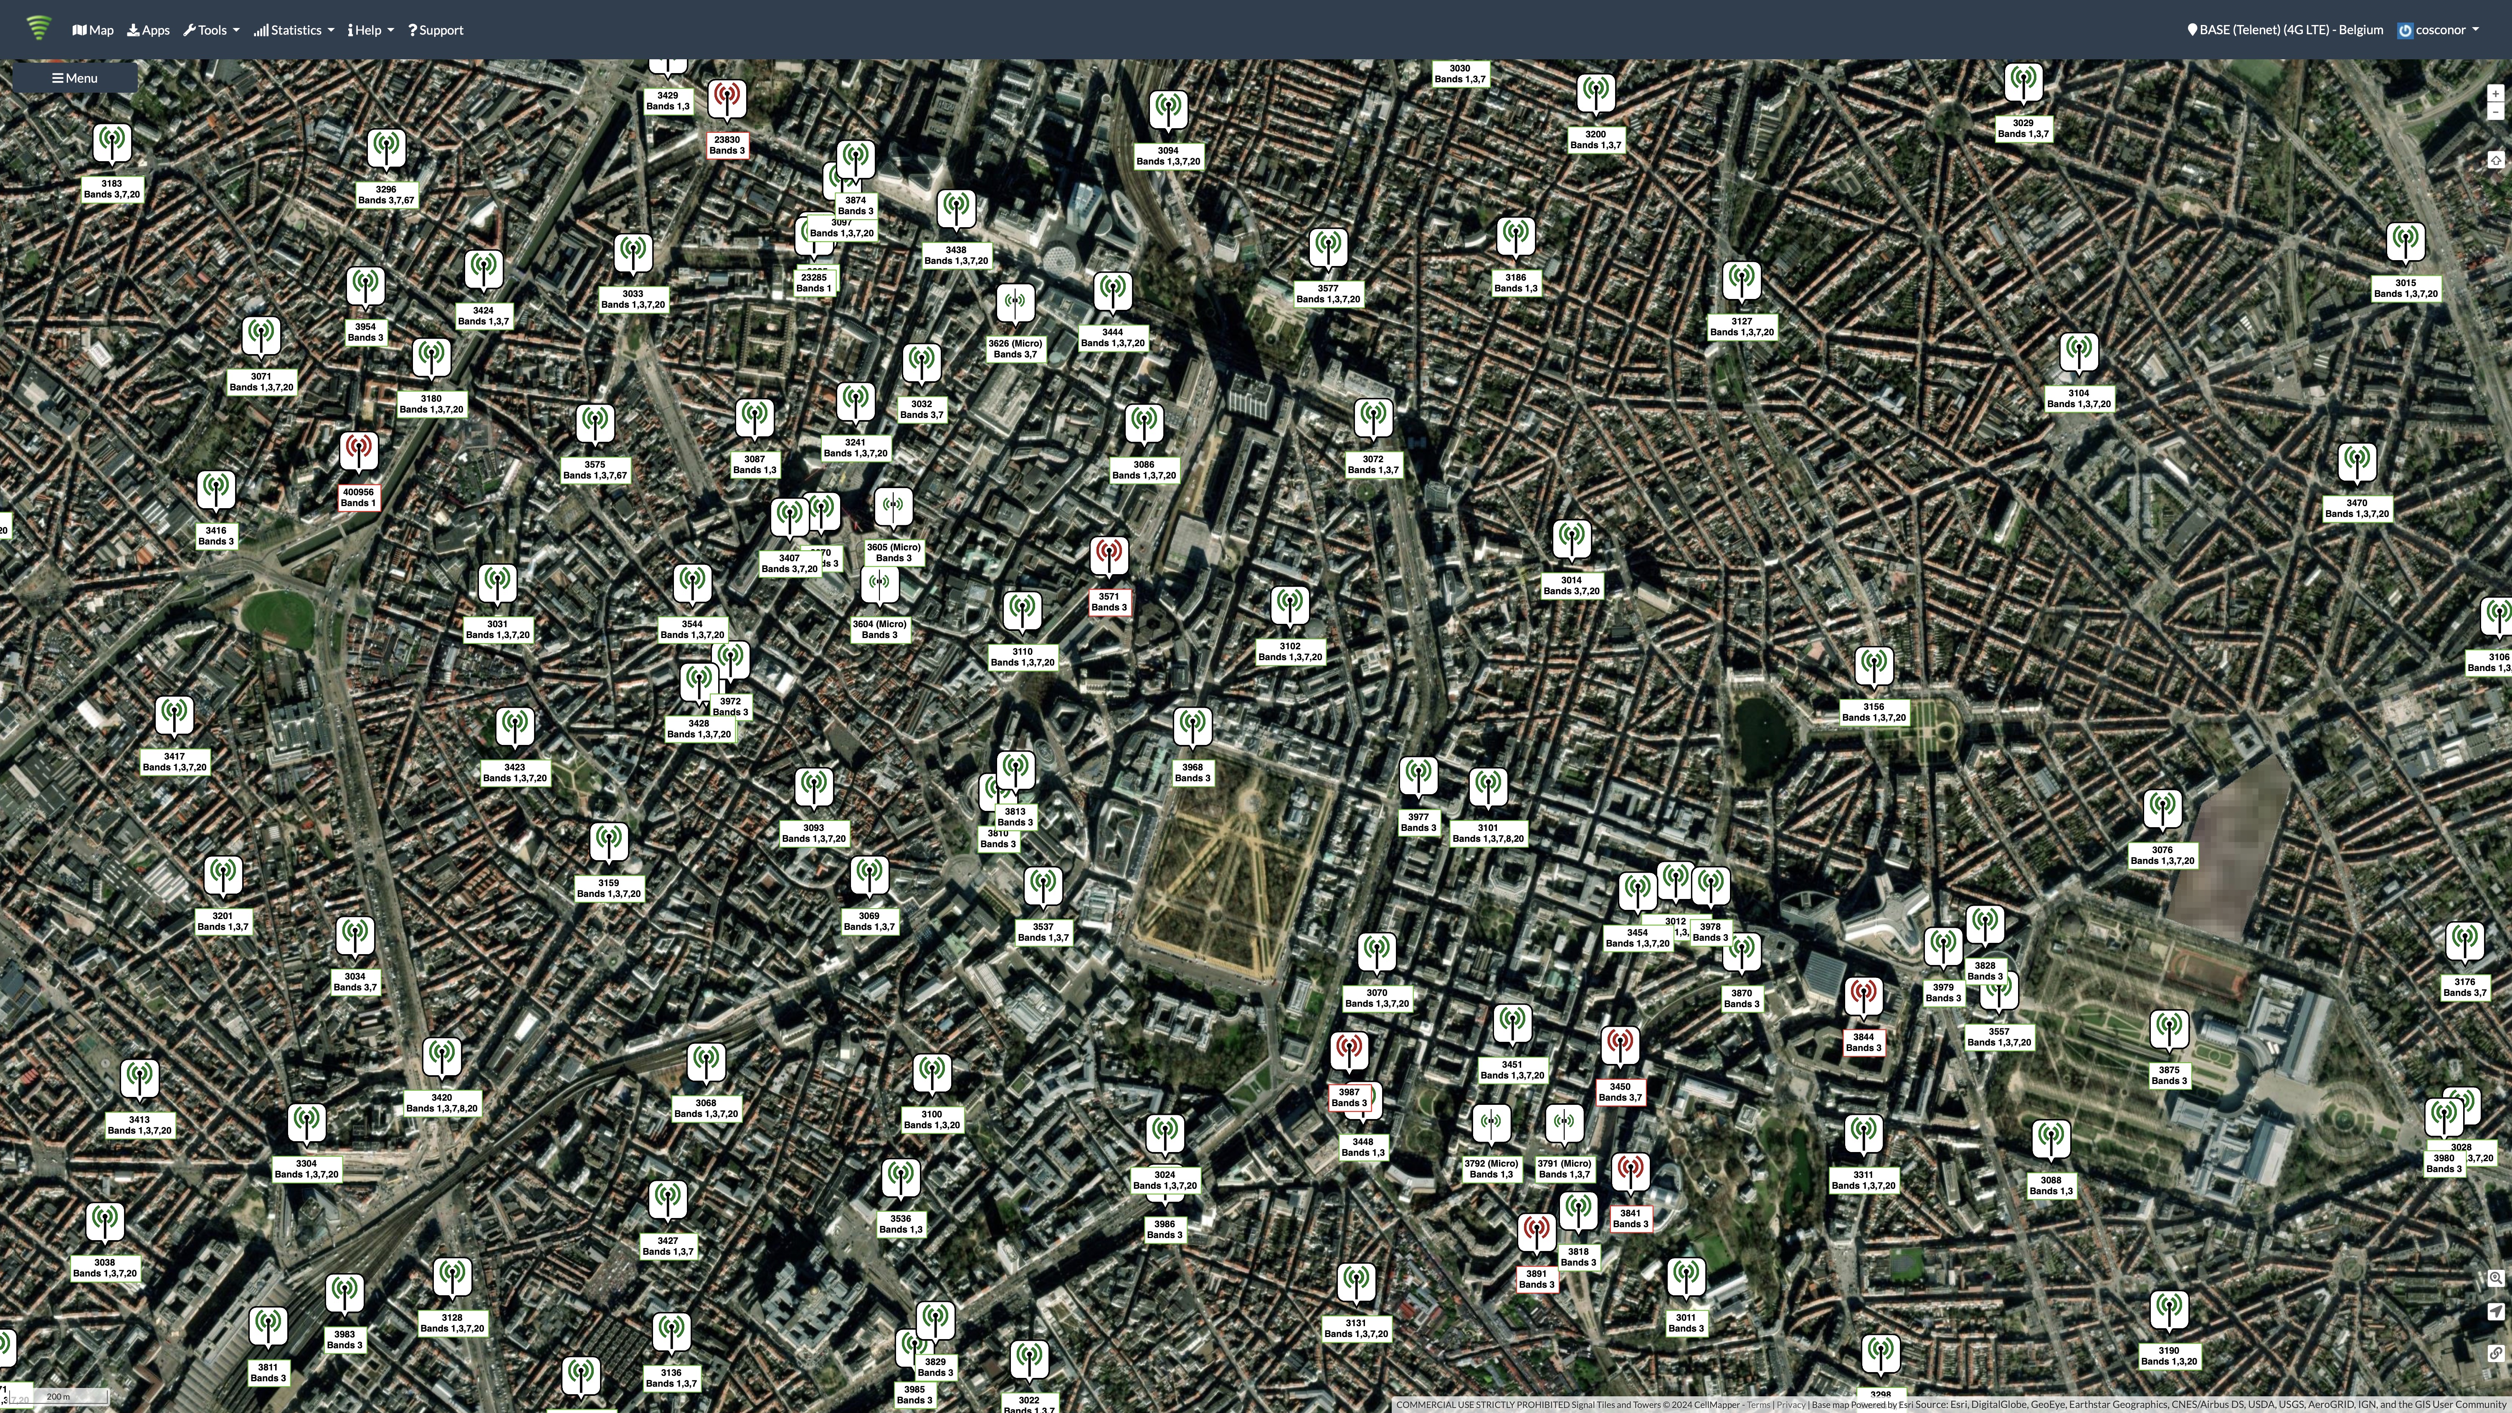The height and width of the screenshot is (1413, 2512).
Task: Click label '3190 Bands 1,3,20'
Action: click(2169, 1357)
